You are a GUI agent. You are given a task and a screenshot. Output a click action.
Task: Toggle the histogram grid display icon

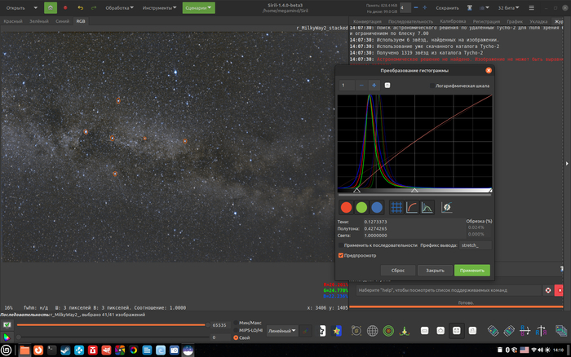point(397,208)
